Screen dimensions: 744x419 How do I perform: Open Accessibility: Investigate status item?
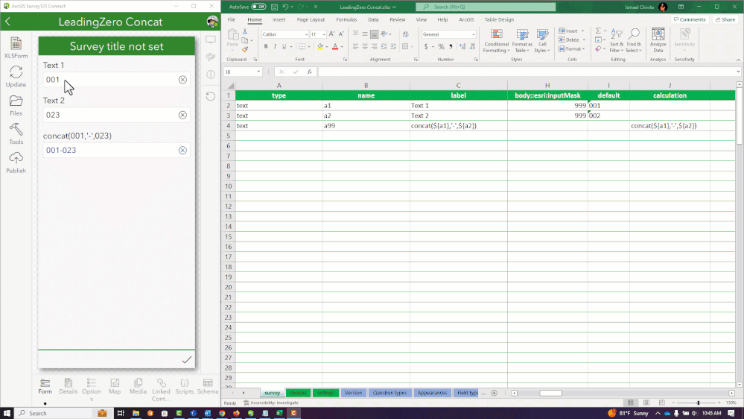coord(271,403)
